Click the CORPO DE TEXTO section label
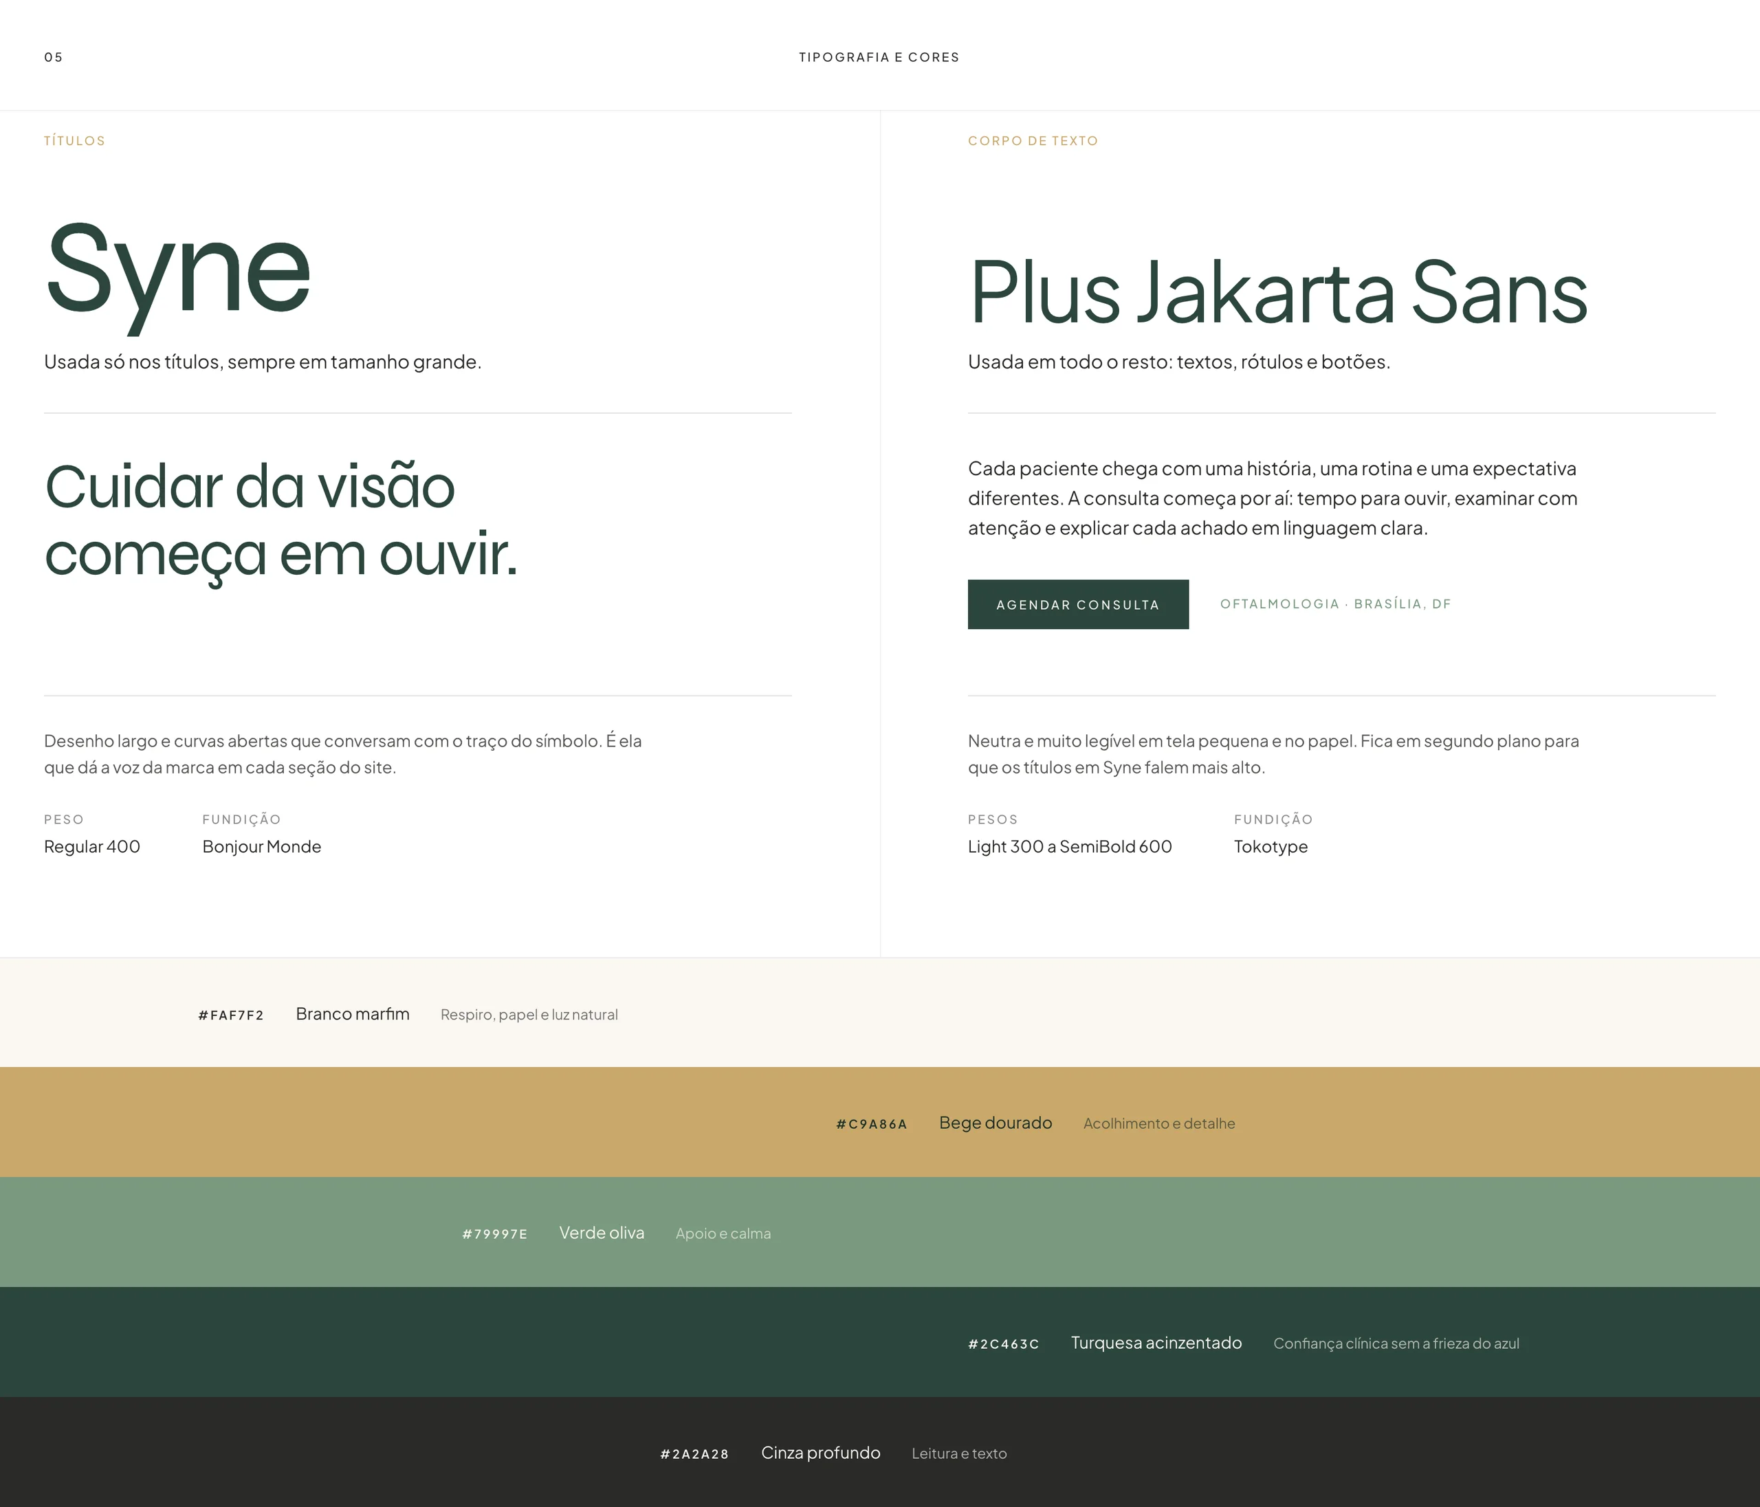1760x1507 pixels. tap(1033, 141)
